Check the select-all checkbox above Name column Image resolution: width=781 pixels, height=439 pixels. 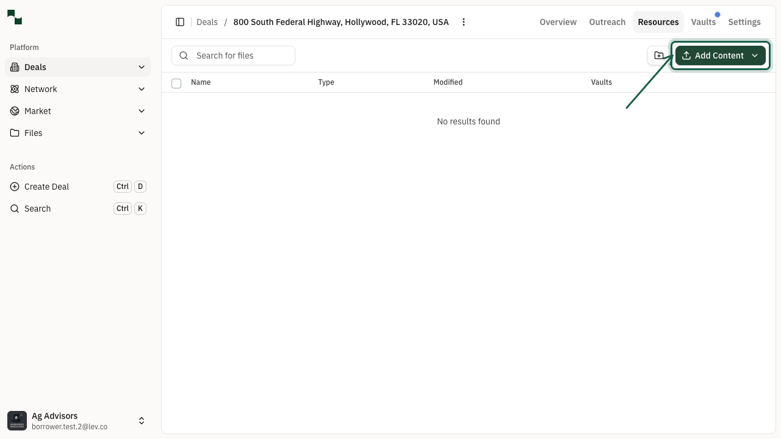pyautogui.click(x=176, y=84)
